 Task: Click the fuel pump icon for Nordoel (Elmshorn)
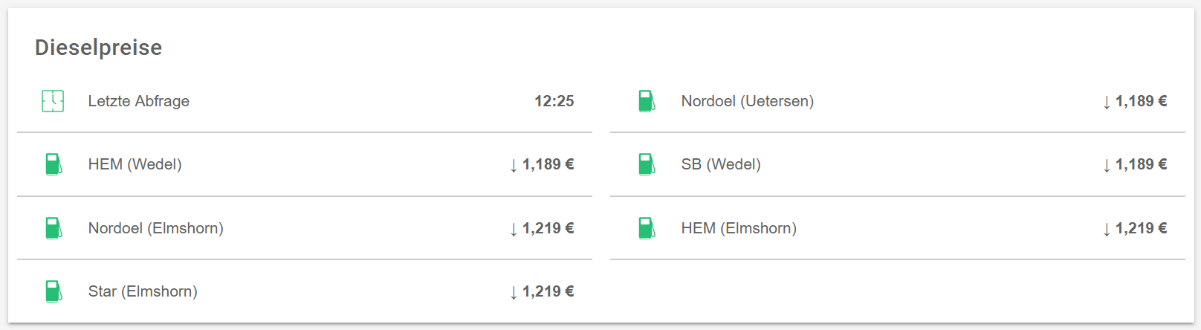(53, 228)
